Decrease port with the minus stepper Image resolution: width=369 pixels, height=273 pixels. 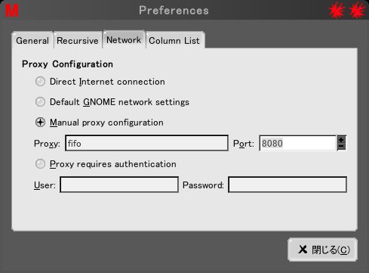click(341, 147)
